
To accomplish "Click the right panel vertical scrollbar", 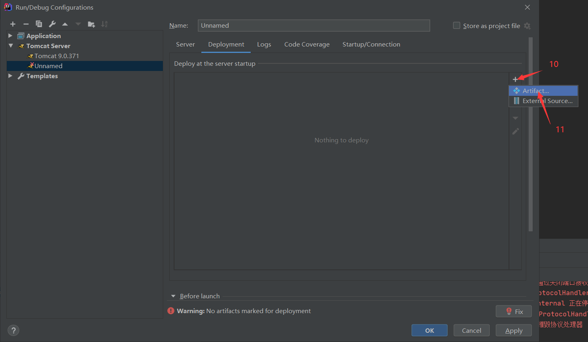I will tap(531, 134).
